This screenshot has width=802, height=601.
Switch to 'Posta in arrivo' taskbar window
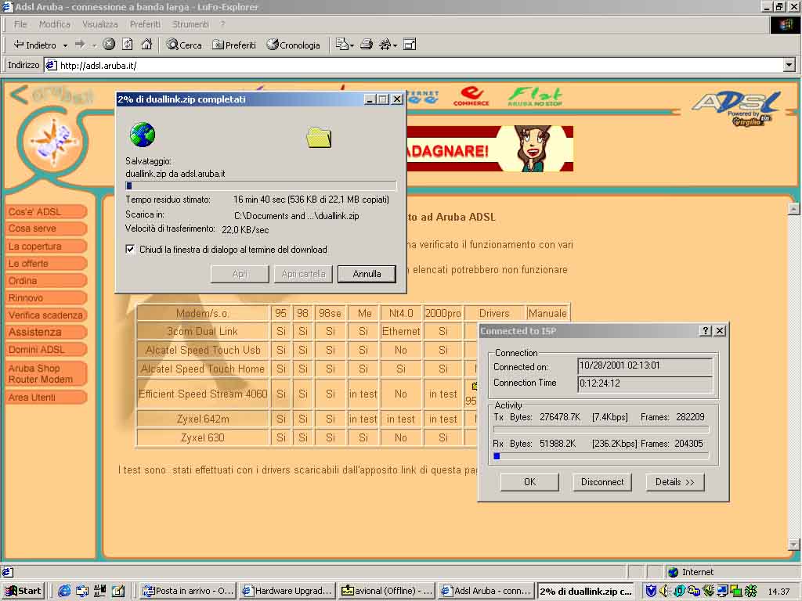click(188, 591)
